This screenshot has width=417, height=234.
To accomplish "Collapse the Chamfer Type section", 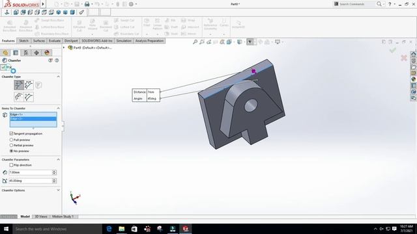I will 58,77.
